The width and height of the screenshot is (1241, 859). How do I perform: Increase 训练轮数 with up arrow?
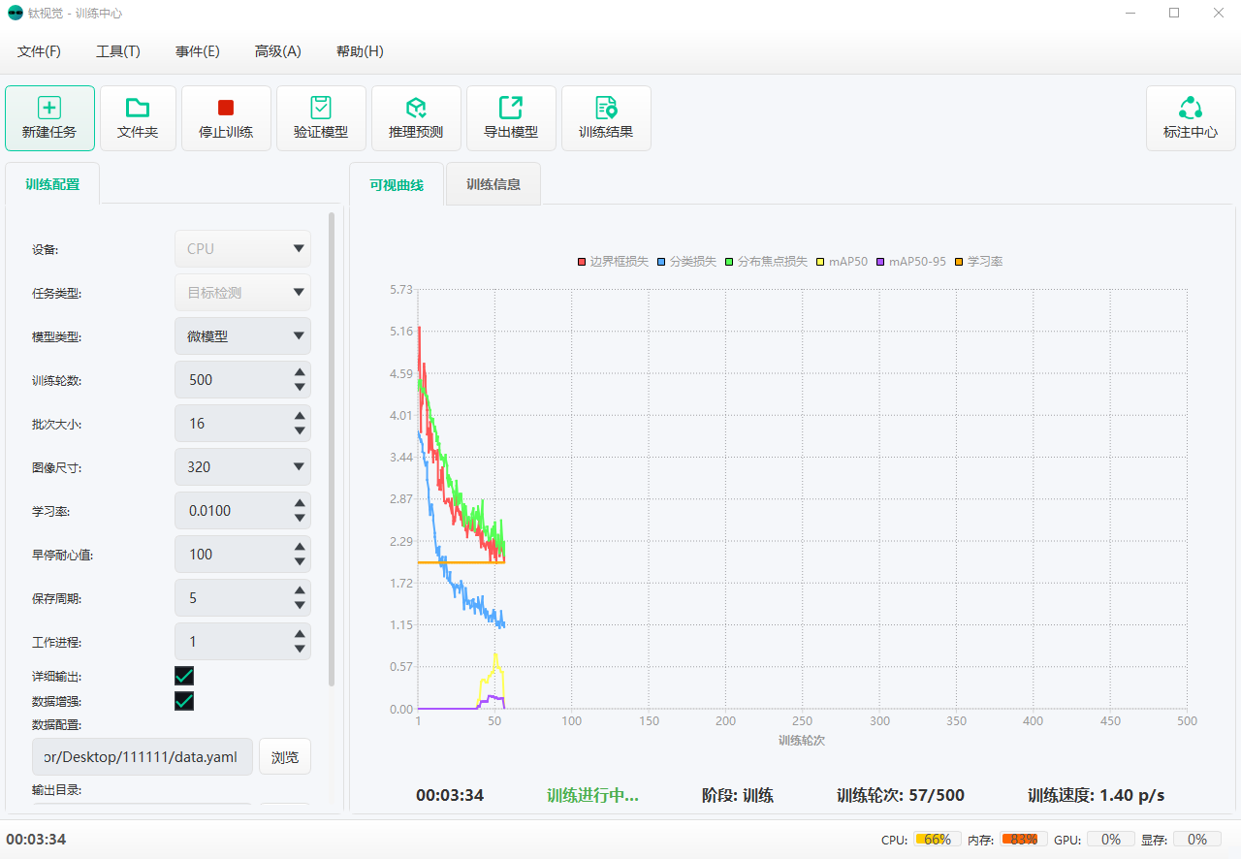coord(300,371)
